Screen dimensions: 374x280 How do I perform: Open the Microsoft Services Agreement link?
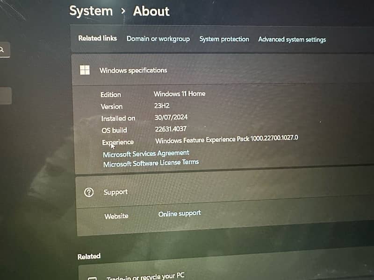(146, 154)
